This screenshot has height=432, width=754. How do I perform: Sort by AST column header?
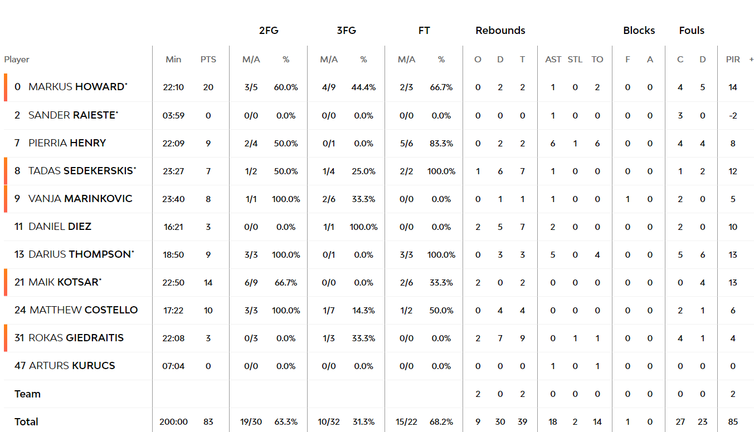coord(553,60)
